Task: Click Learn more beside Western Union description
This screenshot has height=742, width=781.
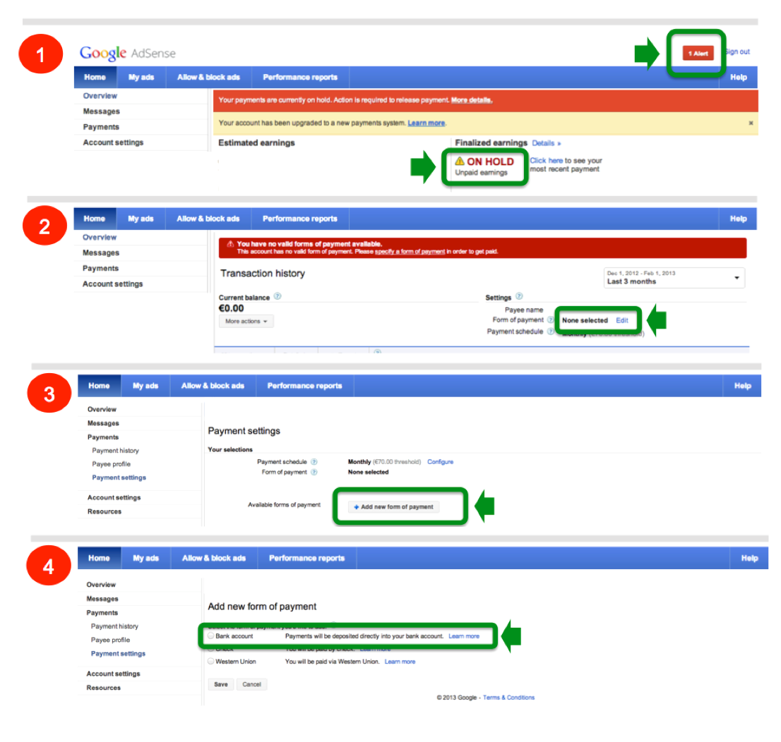Action: 400,662
